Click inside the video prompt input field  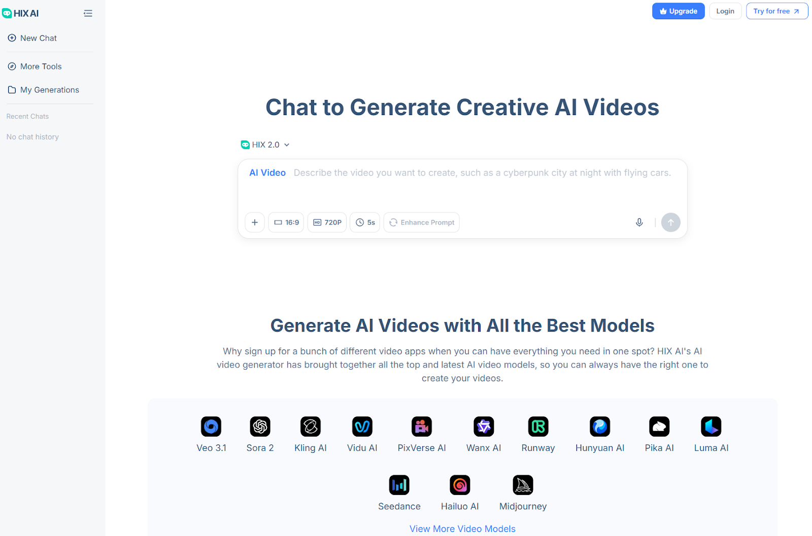482,172
